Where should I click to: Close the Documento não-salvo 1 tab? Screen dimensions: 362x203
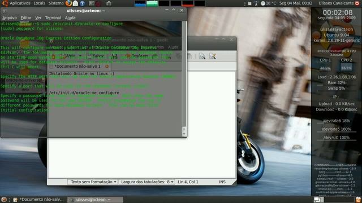tap(107, 67)
